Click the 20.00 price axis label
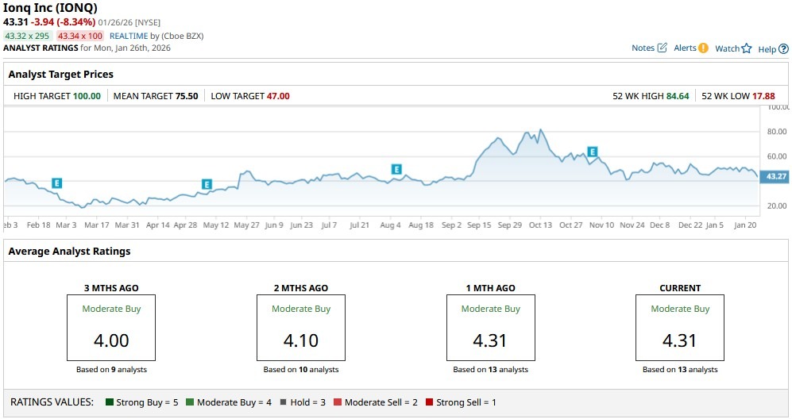The height and width of the screenshot is (419, 792). click(x=777, y=206)
